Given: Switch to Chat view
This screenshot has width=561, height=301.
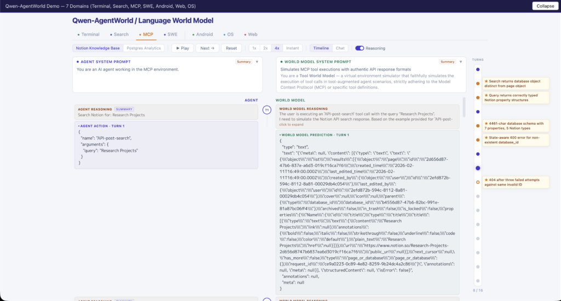Looking at the screenshot, I should pos(340,48).
